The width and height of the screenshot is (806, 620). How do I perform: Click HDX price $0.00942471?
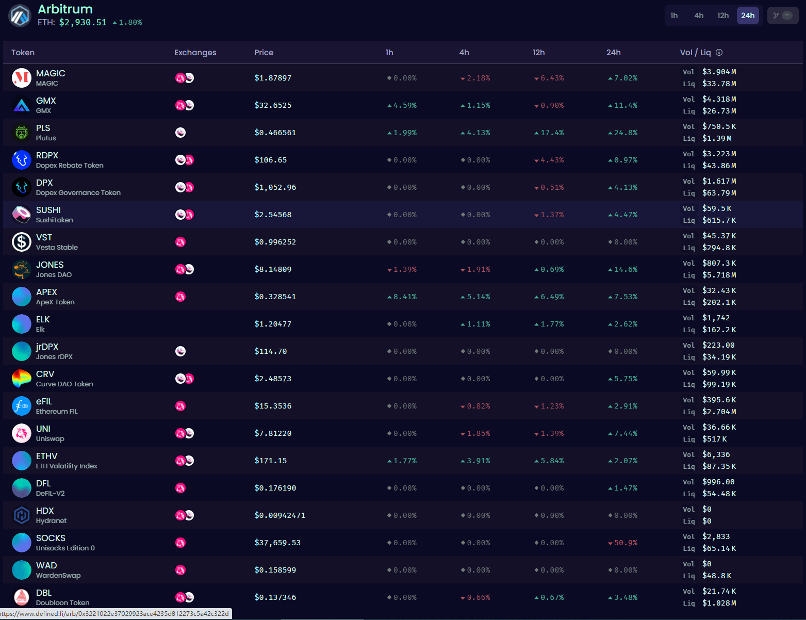point(279,515)
